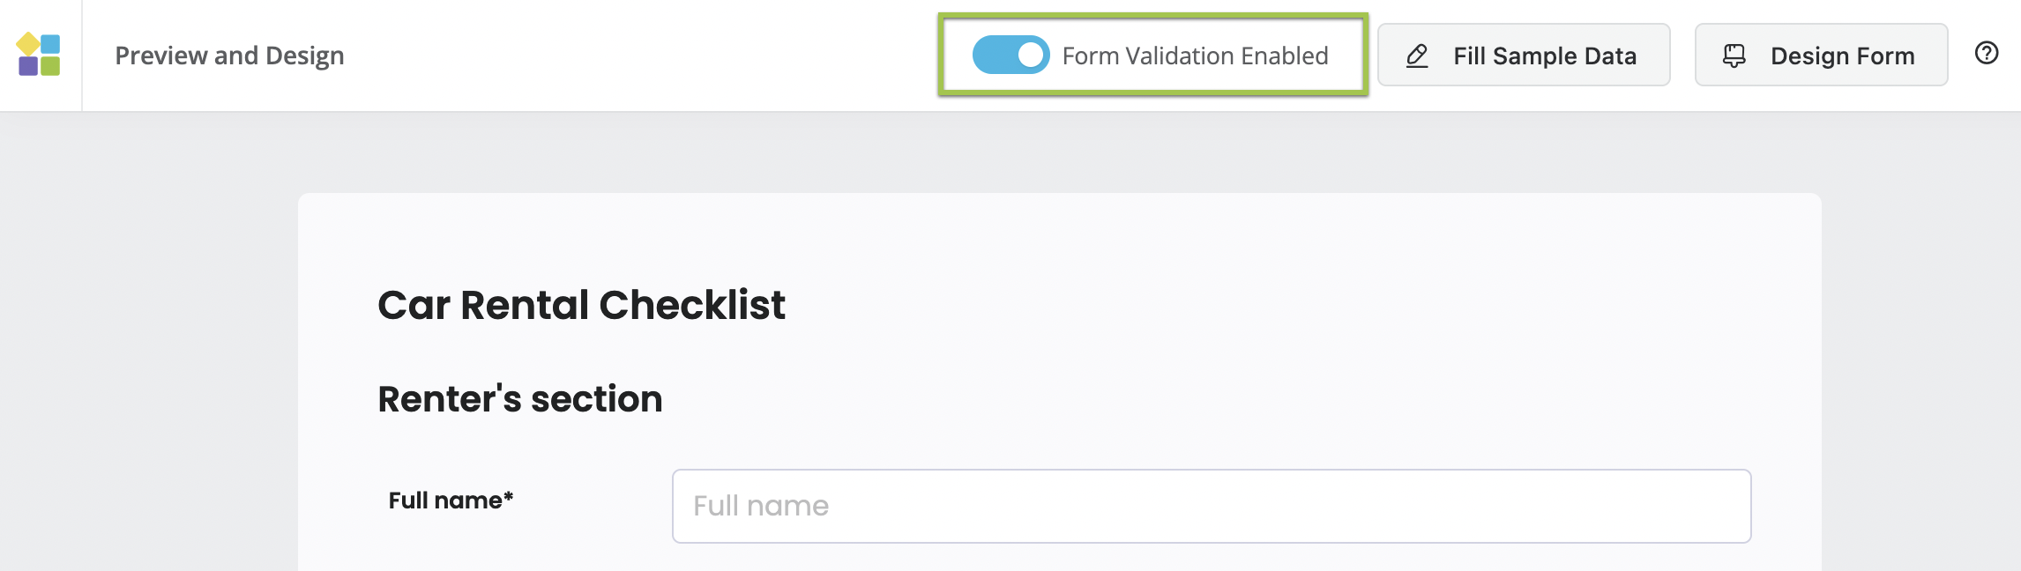Click the right end of Full name field
Screen dimensions: 2021x571
[1728, 506]
